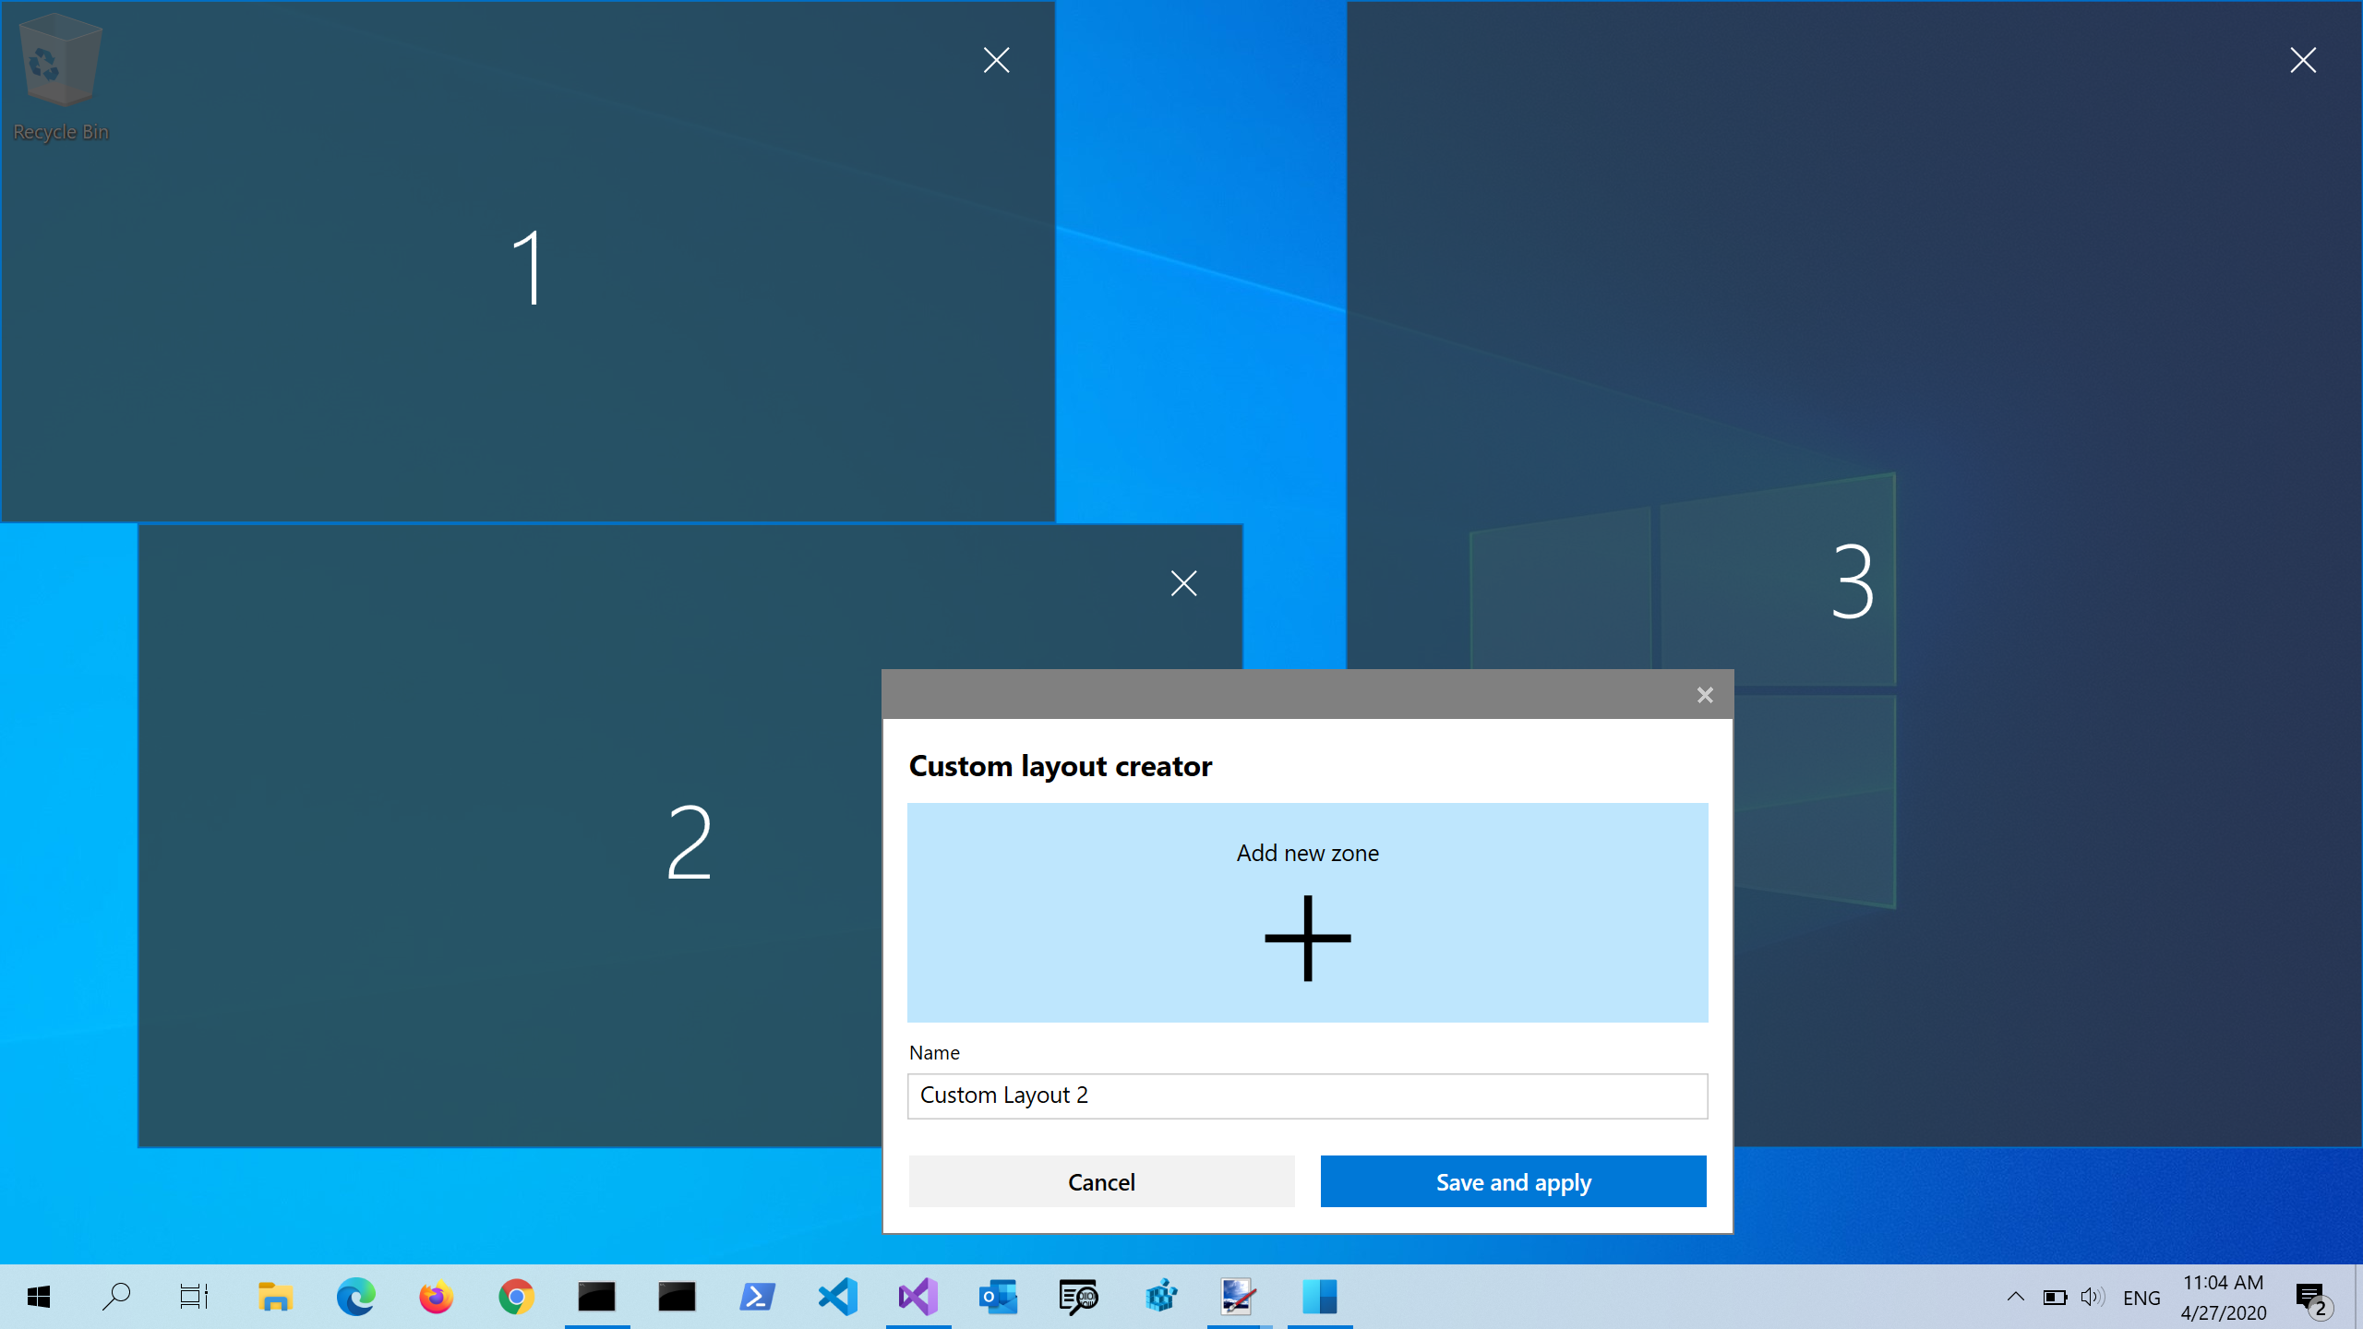Open Task View

click(193, 1296)
